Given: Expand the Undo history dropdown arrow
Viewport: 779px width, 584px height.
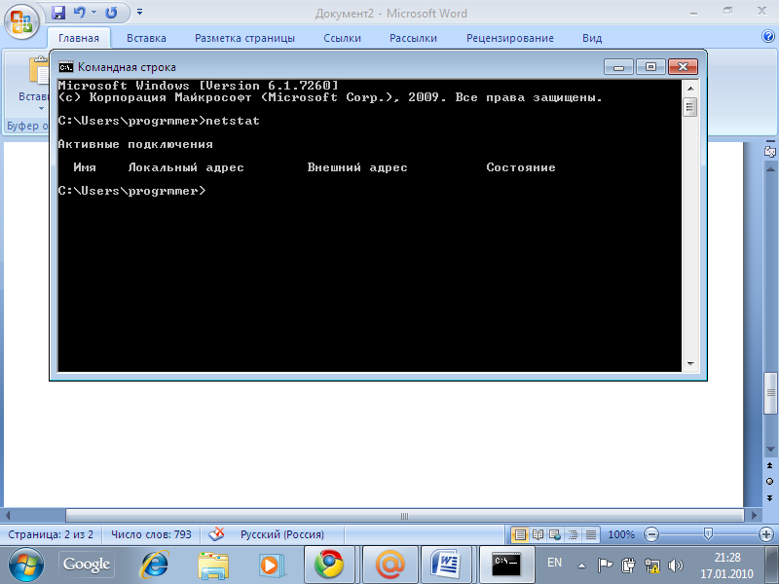Looking at the screenshot, I should (93, 13).
